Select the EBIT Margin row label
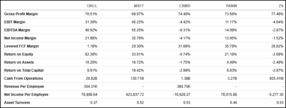This screenshot has width=286, height=108. coord(15,22)
